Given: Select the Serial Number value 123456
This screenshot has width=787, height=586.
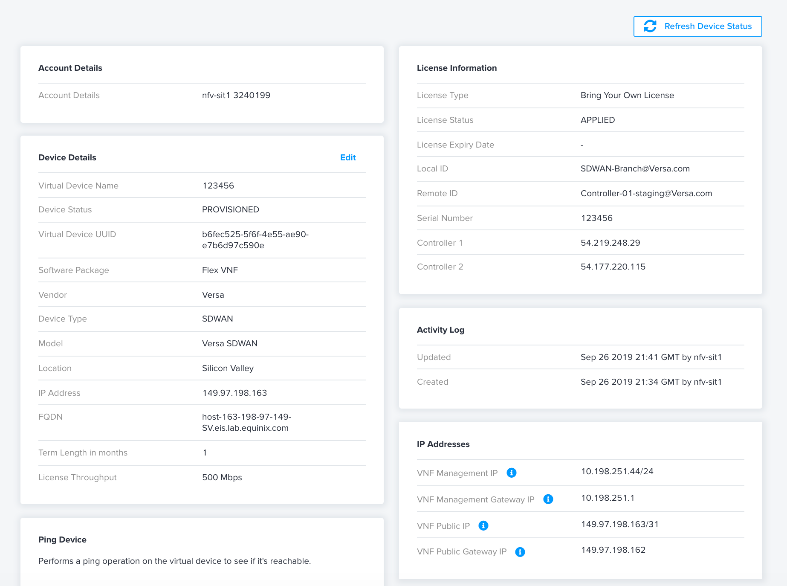Looking at the screenshot, I should tap(597, 218).
